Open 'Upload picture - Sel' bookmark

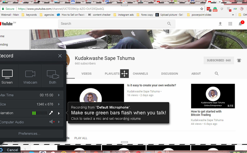[x=169, y=15]
